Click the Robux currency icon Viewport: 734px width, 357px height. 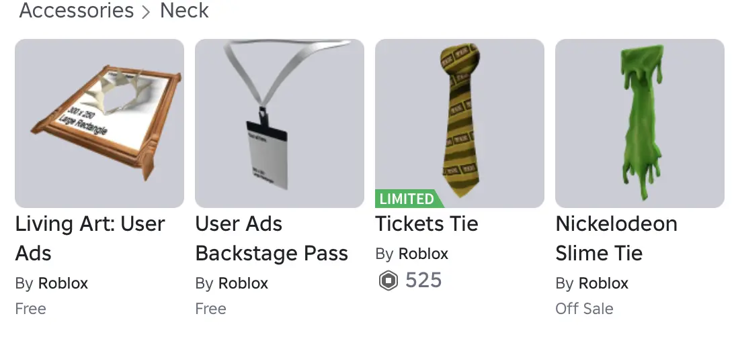388,280
